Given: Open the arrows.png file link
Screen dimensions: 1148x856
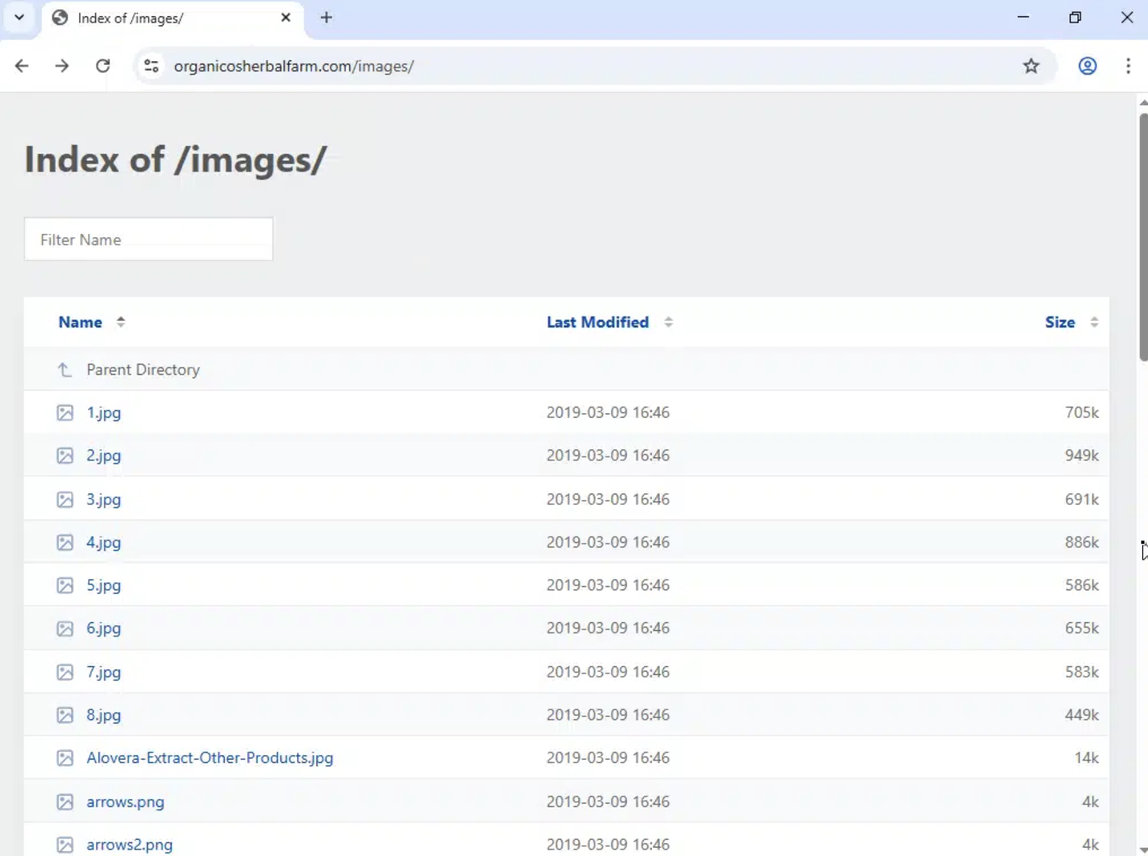Looking at the screenshot, I should (125, 802).
